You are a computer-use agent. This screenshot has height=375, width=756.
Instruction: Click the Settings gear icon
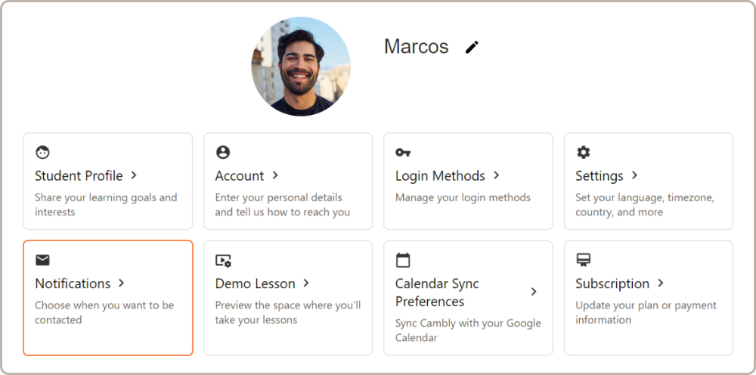click(x=583, y=153)
